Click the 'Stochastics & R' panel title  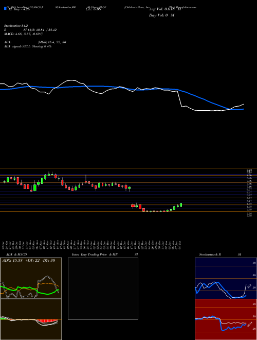pos(210,254)
